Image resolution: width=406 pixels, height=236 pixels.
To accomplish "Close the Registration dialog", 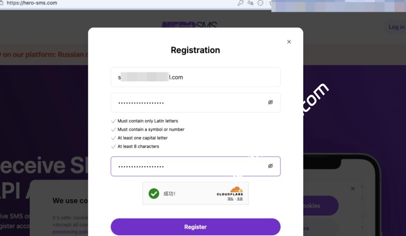I will tap(289, 42).
